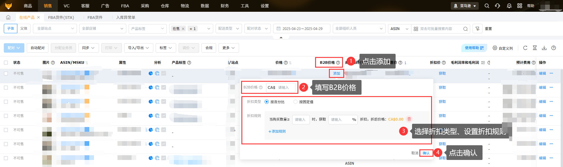Open the 仓库 menu
The image size is (563, 167).
coord(165,6)
